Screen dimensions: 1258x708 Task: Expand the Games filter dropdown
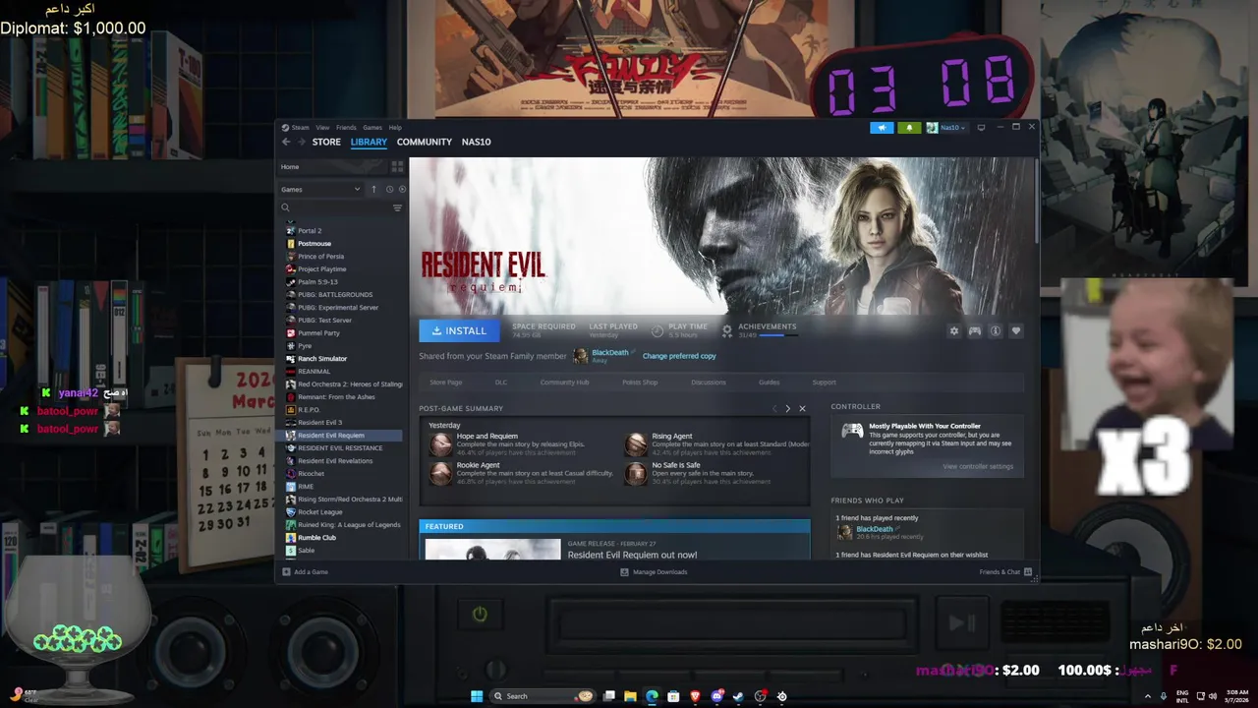[320, 189]
